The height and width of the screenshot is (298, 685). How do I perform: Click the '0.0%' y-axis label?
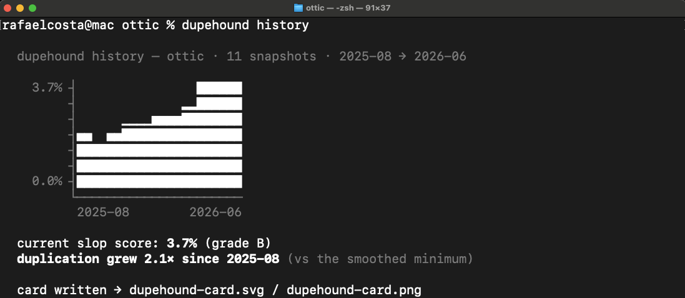(47, 181)
